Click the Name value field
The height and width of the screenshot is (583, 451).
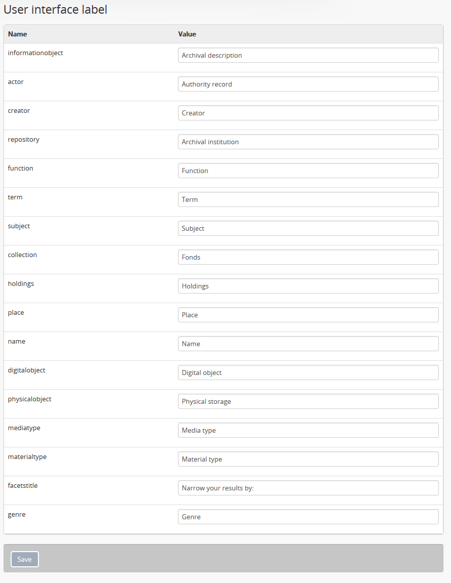[308, 344]
